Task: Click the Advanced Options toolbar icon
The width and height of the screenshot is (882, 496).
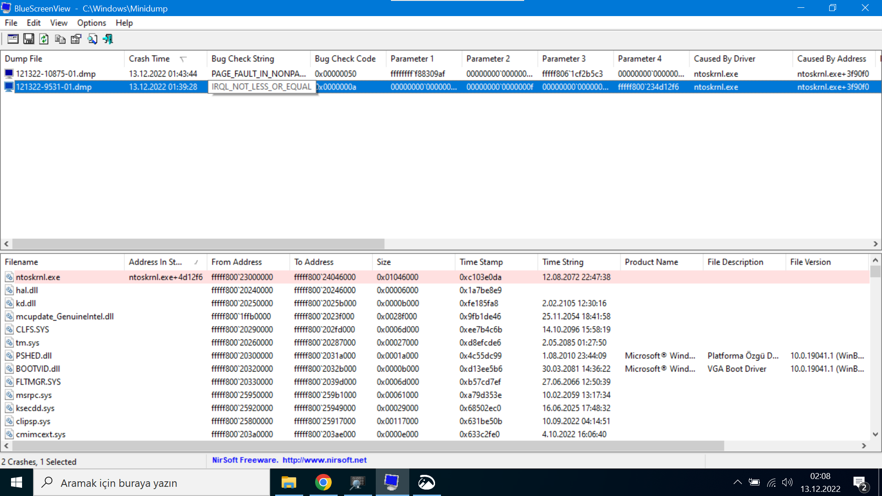Action: click(x=13, y=39)
